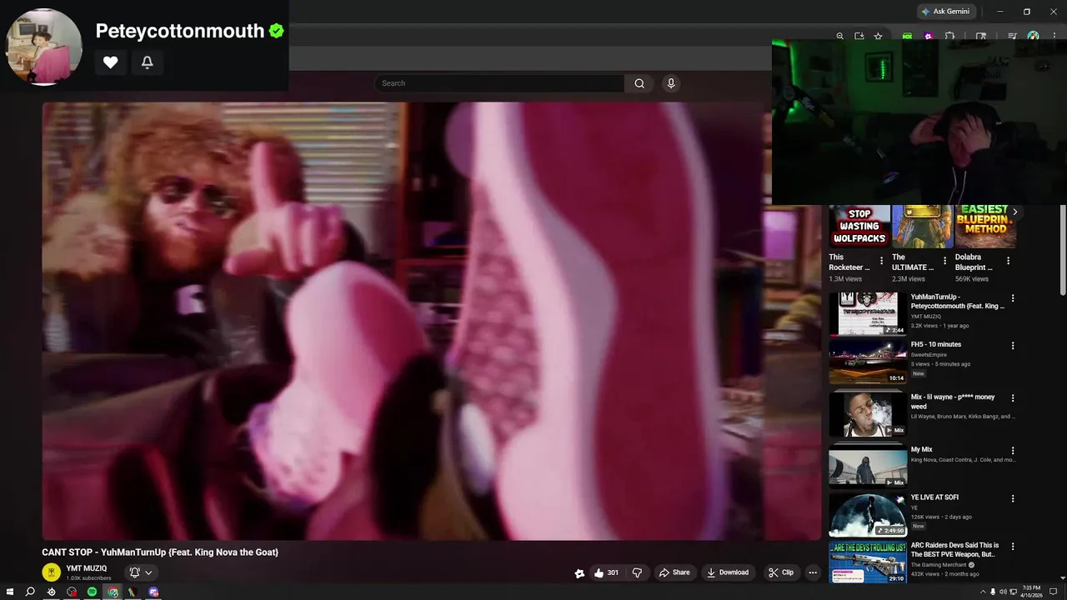Click Ask Gemini button
The height and width of the screenshot is (600, 1067).
945,12
